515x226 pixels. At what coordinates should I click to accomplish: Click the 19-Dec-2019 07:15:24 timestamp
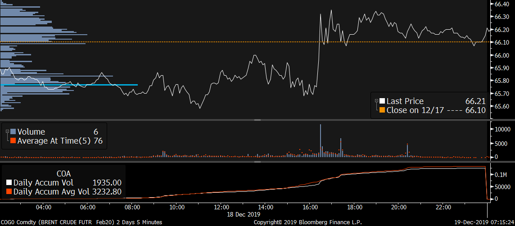pyautogui.click(x=483, y=222)
